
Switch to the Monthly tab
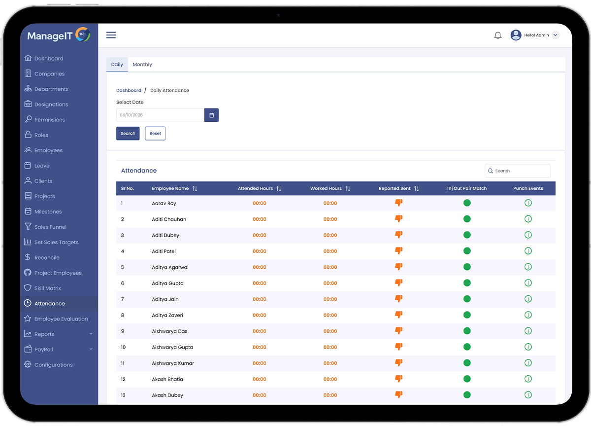coord(142,65)
